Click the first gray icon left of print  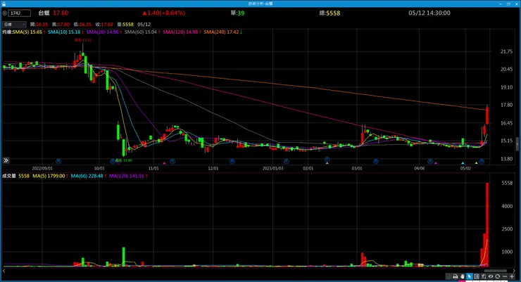pos(448,276)
